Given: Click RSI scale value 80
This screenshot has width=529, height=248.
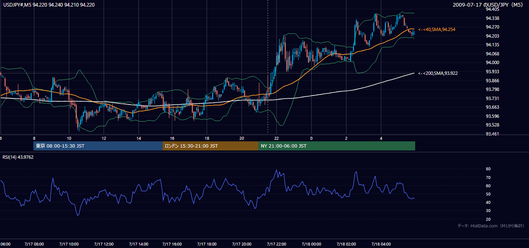Looking at the screenshot, I should click(488, 169).
